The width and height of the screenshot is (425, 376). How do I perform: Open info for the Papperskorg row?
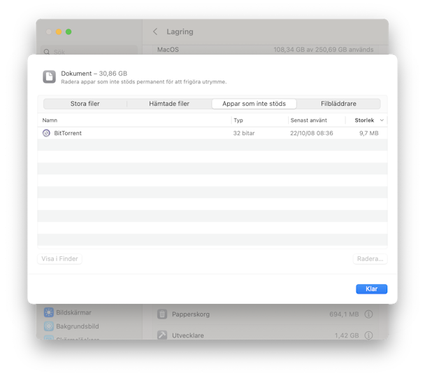tap(368, 314)
